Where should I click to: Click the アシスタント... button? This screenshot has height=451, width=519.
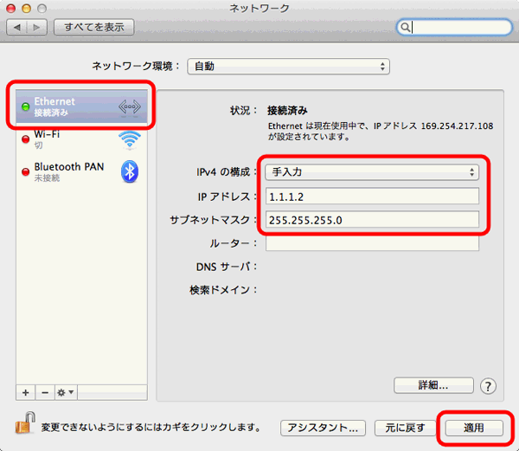click(x=320, y=428)
